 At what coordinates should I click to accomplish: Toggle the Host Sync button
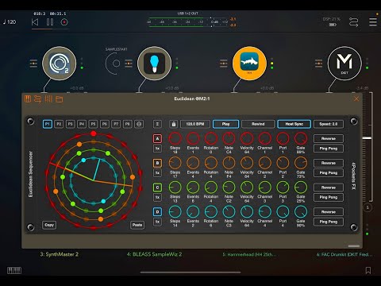294,124
